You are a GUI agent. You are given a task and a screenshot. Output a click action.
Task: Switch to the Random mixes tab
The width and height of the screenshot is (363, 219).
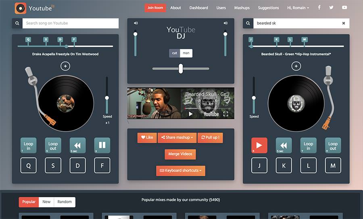click(x=65, y=202)
